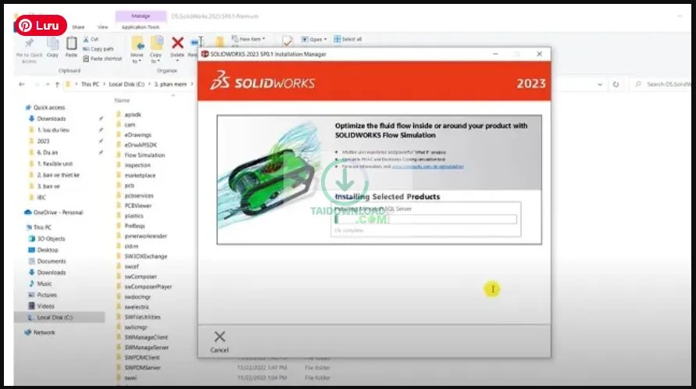696x389 pixels.
Task: Open Music under This PC
Action: click(45, 284)
